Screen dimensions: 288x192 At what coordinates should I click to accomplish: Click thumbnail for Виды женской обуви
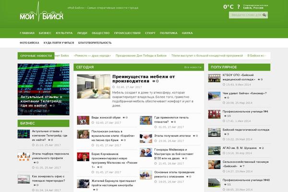click(83, 120)
